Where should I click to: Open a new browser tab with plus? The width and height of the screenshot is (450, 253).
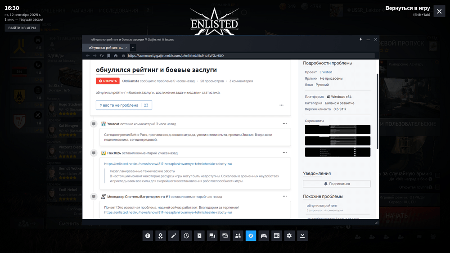coord(133,47)
